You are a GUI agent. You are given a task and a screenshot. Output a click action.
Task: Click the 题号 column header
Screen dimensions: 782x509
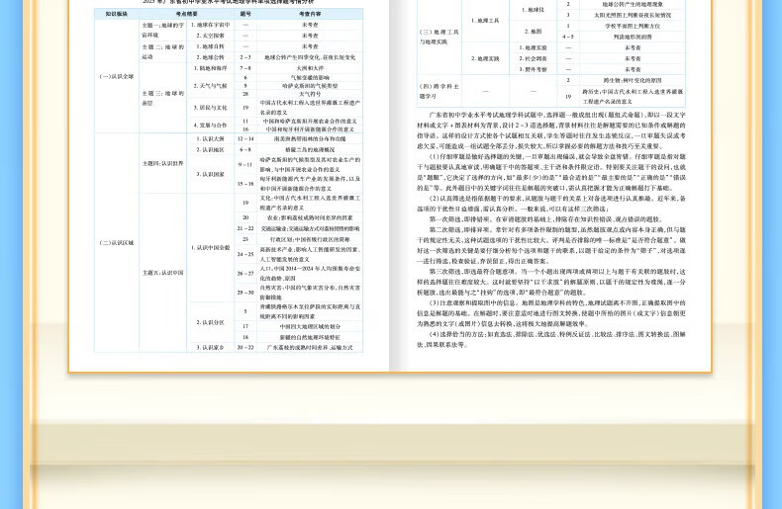point(245,15)
